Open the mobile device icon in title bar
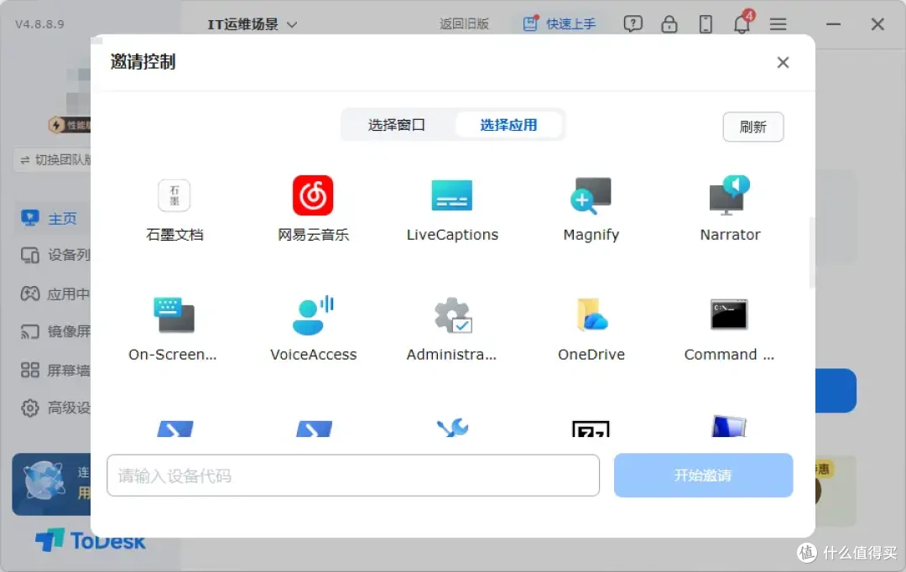The height and width of the screenshot is (572, 906). (706, 23)
